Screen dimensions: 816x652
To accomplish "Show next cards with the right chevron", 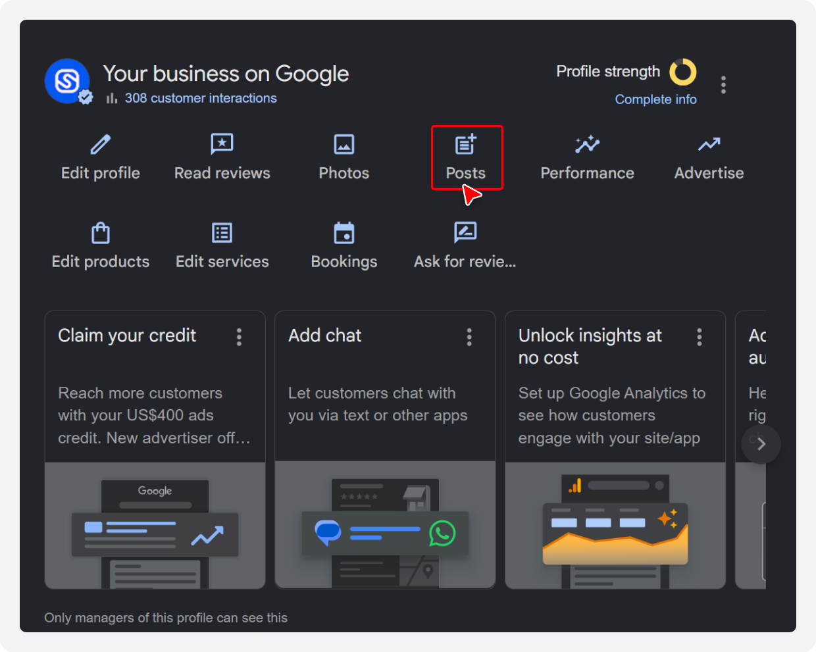I will [x=761, y=444].
